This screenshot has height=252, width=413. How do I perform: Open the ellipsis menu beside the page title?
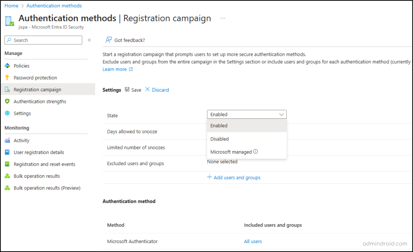click(x=223, y=18)
